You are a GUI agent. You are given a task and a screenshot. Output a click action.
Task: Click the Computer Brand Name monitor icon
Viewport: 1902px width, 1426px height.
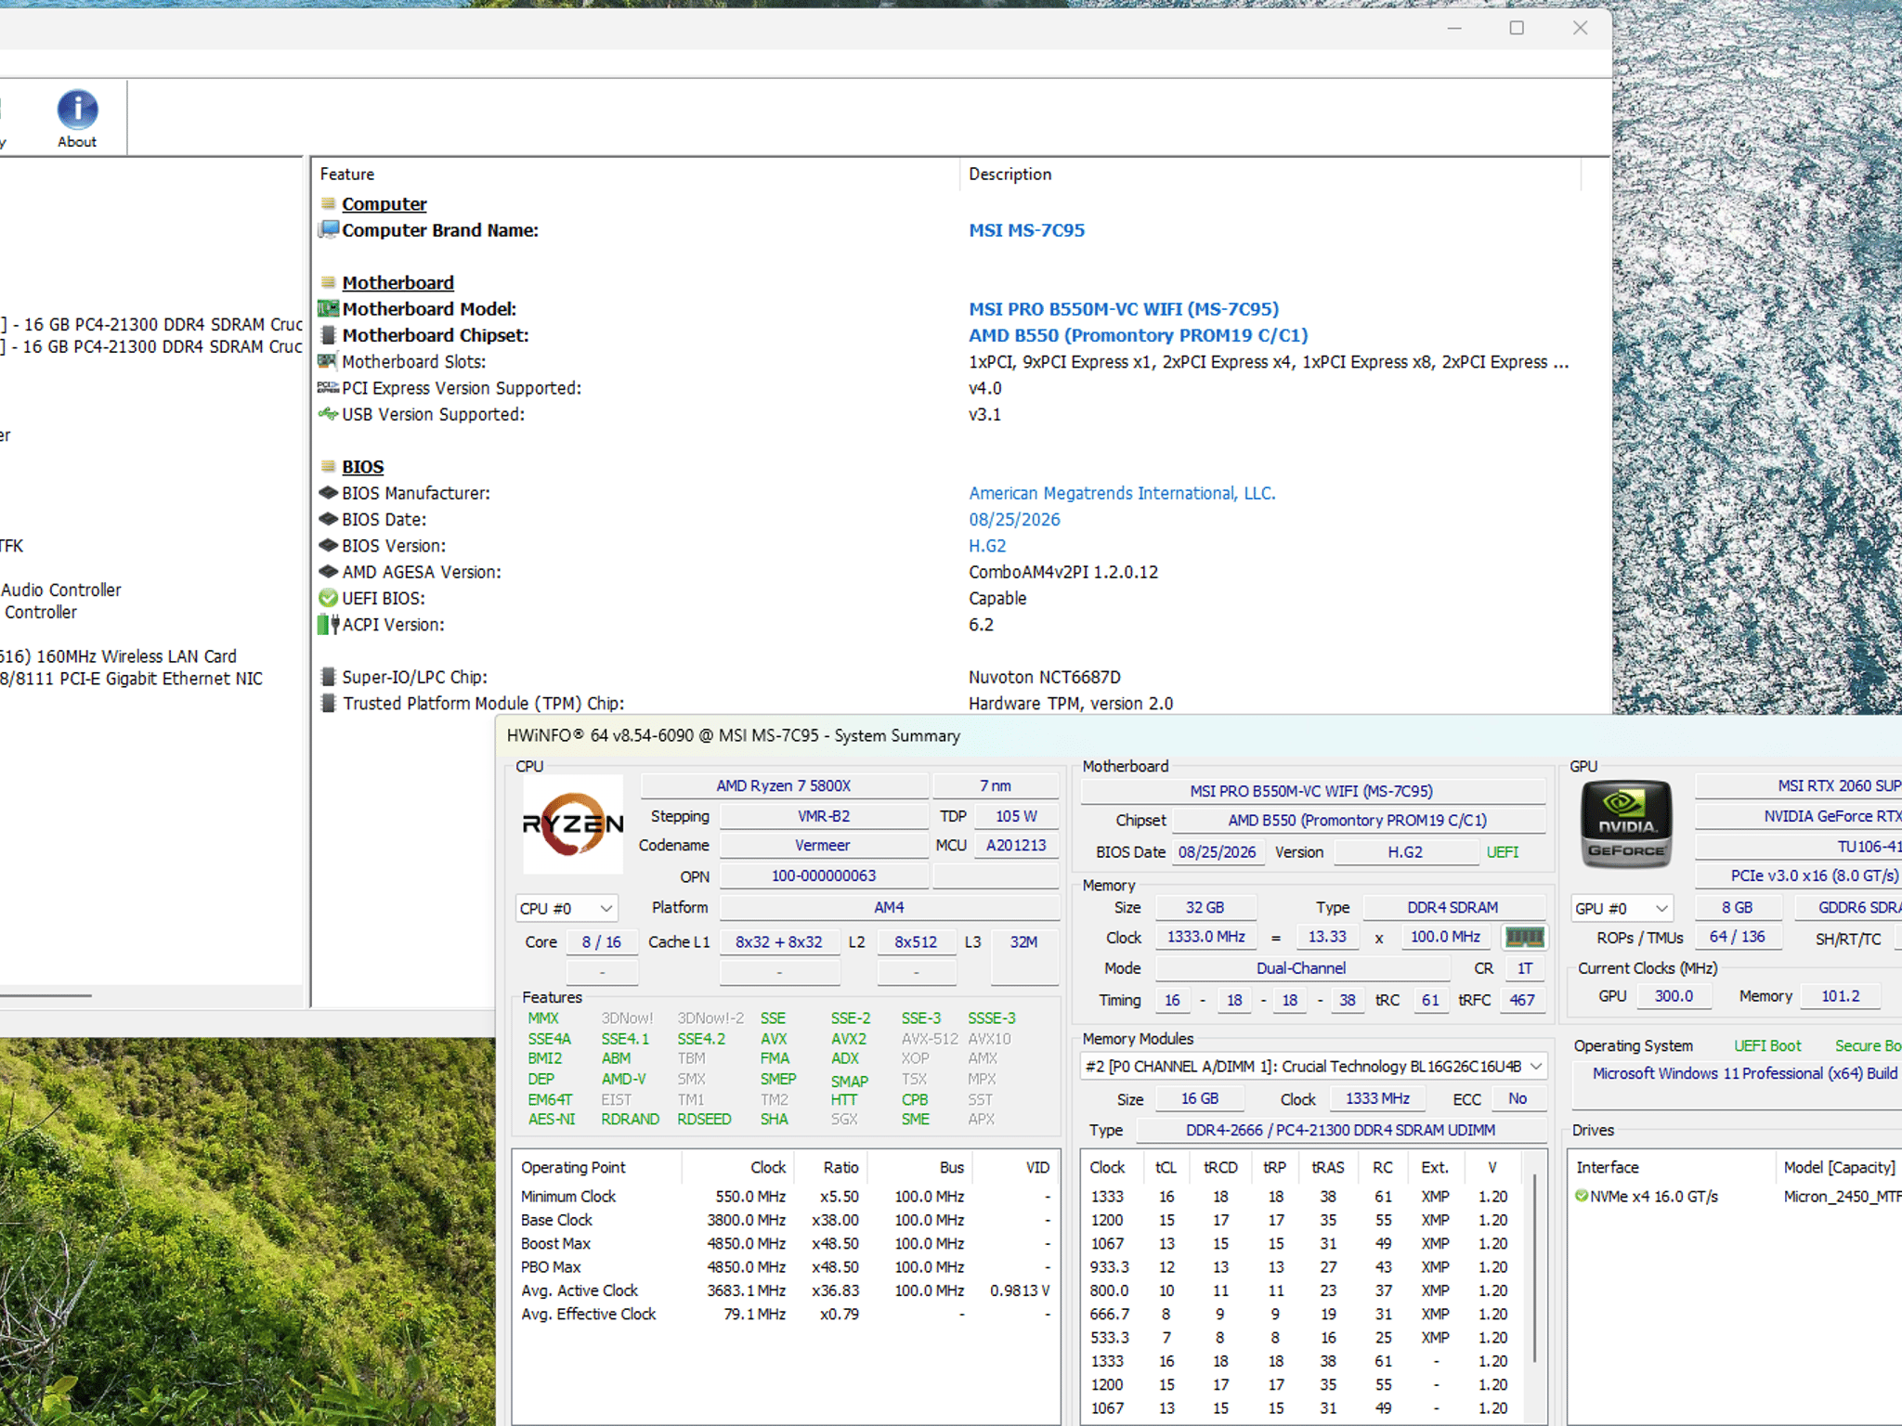click(x=328, y=229)
